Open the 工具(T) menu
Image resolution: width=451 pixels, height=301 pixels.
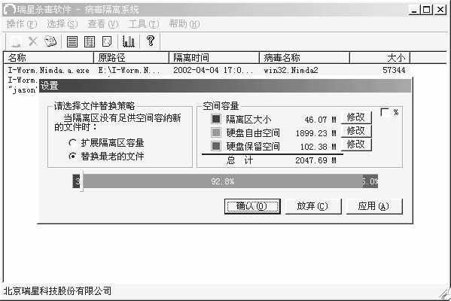(144, 24)
